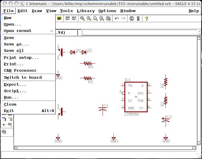Open the View menu
The width and height of the screenshot is (202, 159).
tap(51, 11)
